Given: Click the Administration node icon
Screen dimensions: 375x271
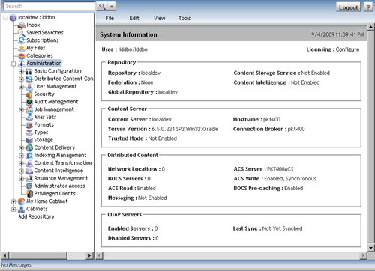Looking at the screenshot, I should click(22, 64).
